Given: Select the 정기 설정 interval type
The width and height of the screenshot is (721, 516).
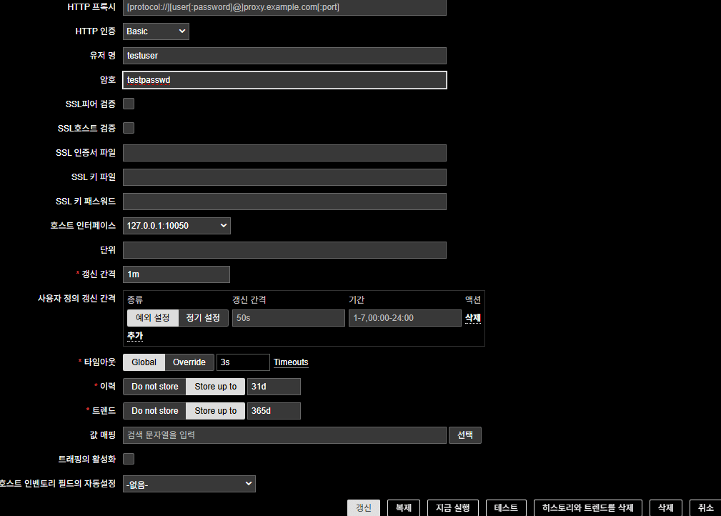Looking at the screenshot, I should 203,318.
